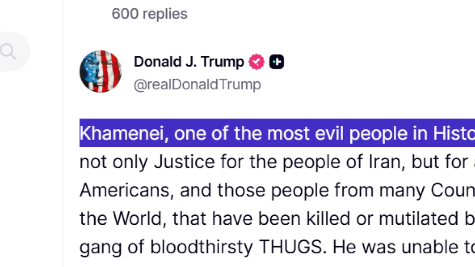
Task: Click the word "Justice" in the post
Action: click(184, 162)
